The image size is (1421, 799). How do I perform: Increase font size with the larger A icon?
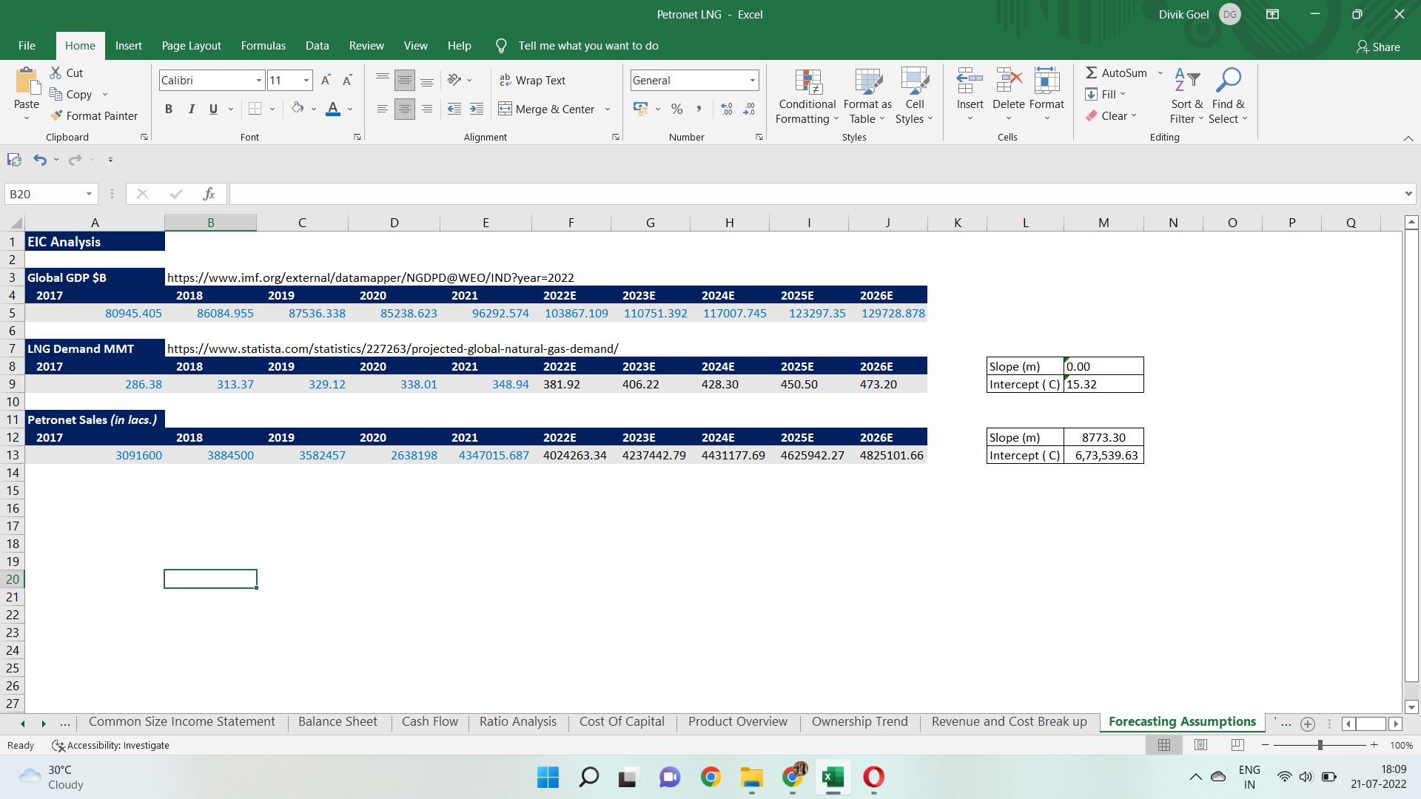[326, 80]
